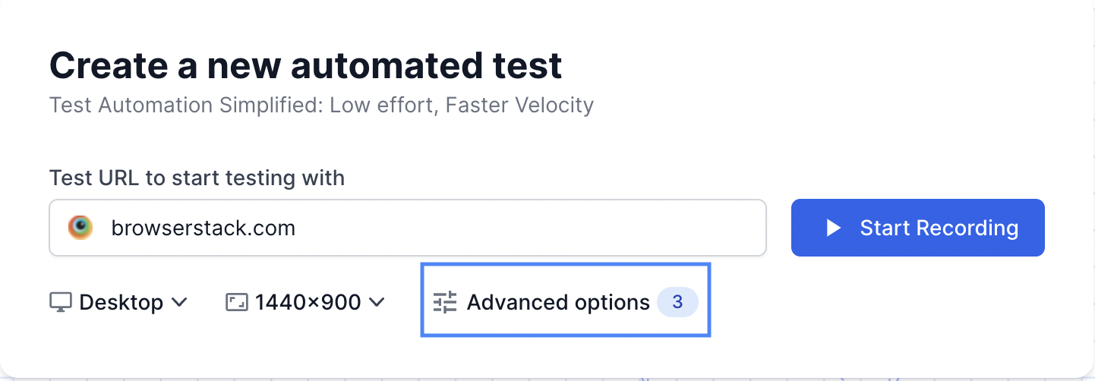Click the Advanced options sliders icon
Viewport: 1095px width, 381px height.
pyautogui.click(x=445, y=302)
